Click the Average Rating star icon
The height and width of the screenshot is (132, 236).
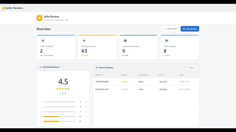(84, 41)
